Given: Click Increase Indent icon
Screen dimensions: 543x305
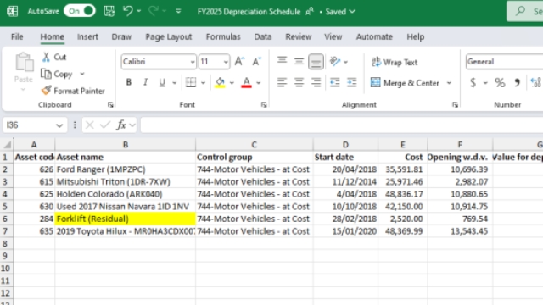Looking at the screenshot, I should pyautogui.click(x=351, y=82).
